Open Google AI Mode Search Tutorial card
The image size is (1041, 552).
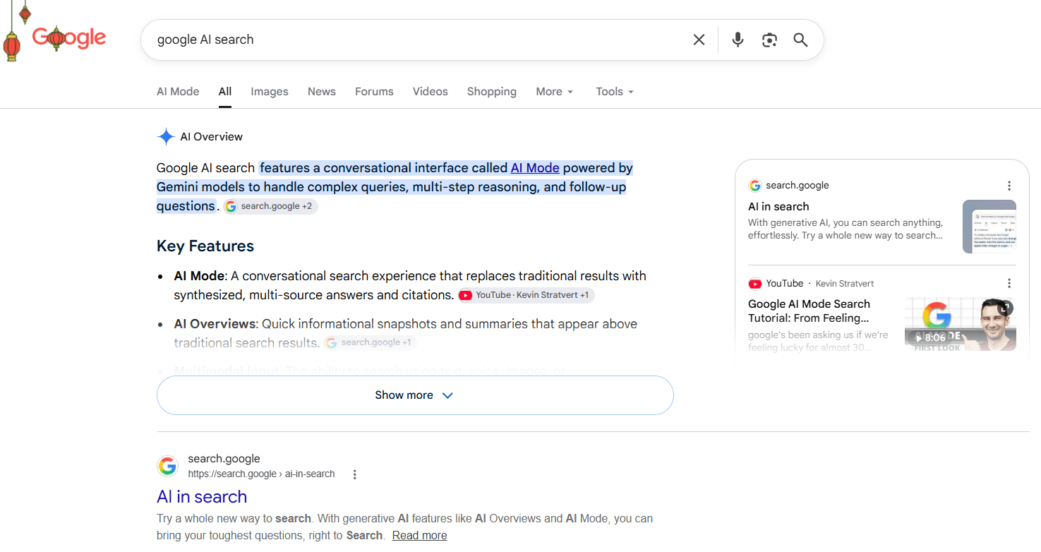[x=809, y=311]
